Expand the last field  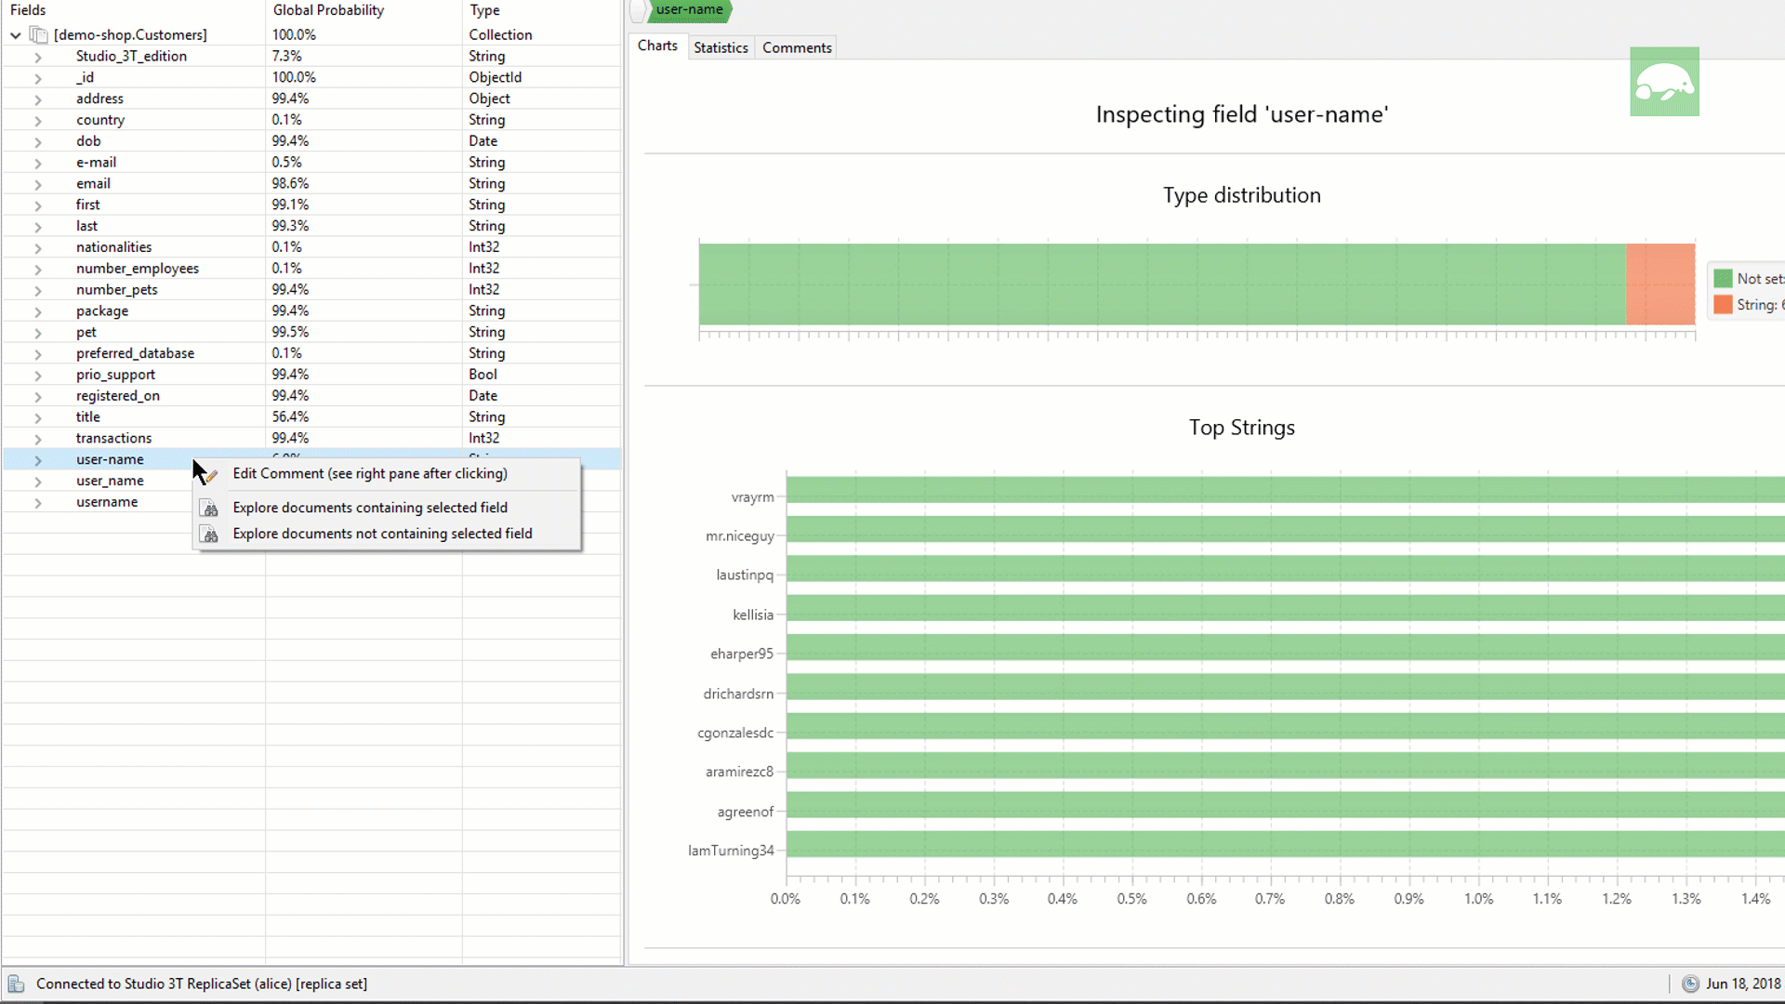pyautogui.click(x=38, y=227)
